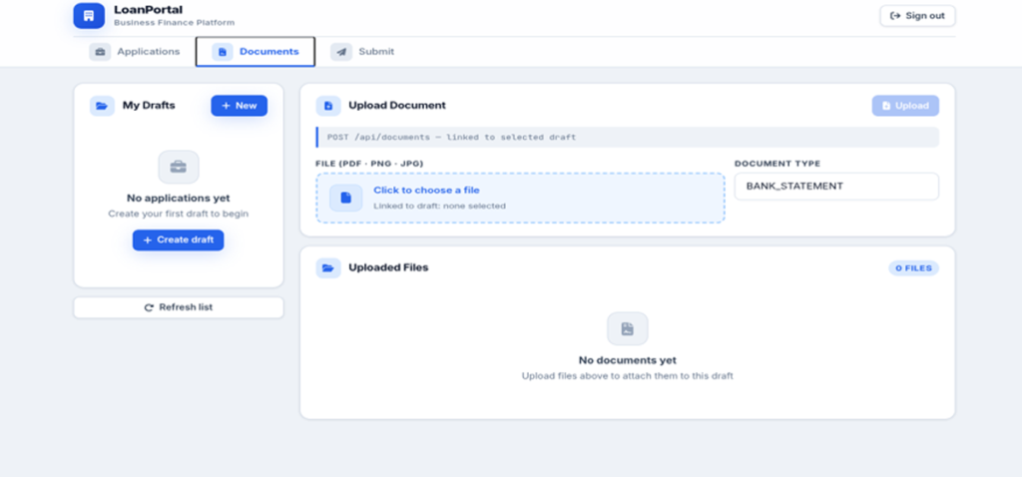Refresh the drafts list

click(179, 307)
